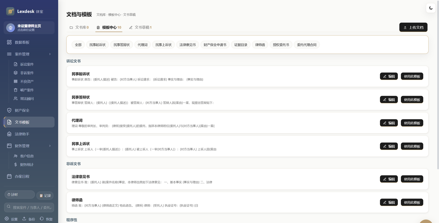Click the 记录 button

click(45, 196)
